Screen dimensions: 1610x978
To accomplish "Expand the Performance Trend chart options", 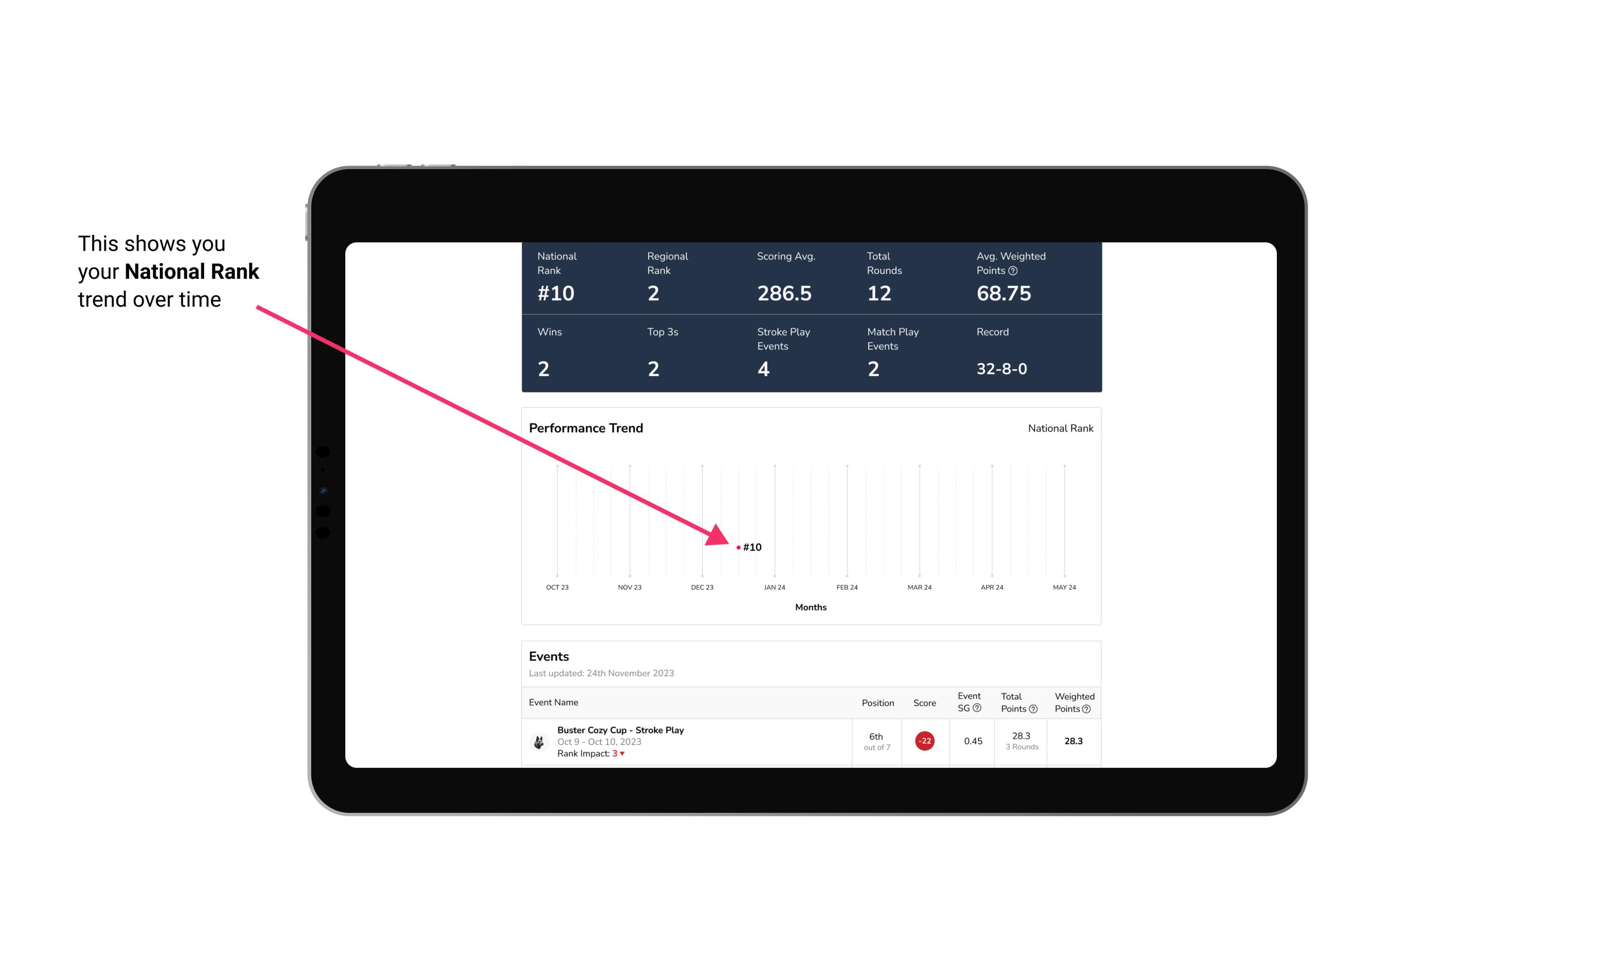I will [x=1059, y=428].
